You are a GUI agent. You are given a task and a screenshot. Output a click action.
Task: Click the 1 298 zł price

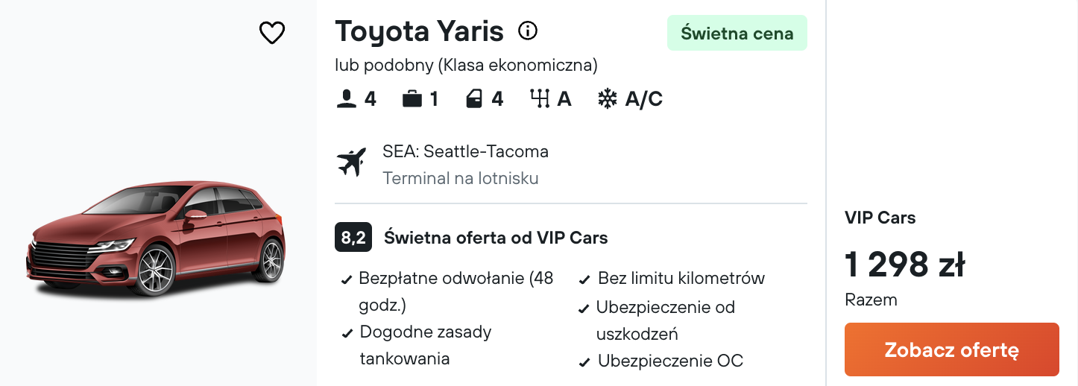click(x=905, y=265)
